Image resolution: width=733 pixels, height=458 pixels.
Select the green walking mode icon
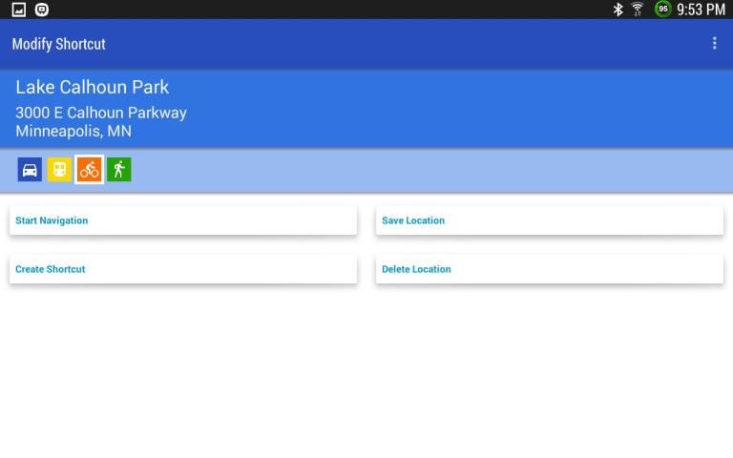pos(118,170)
